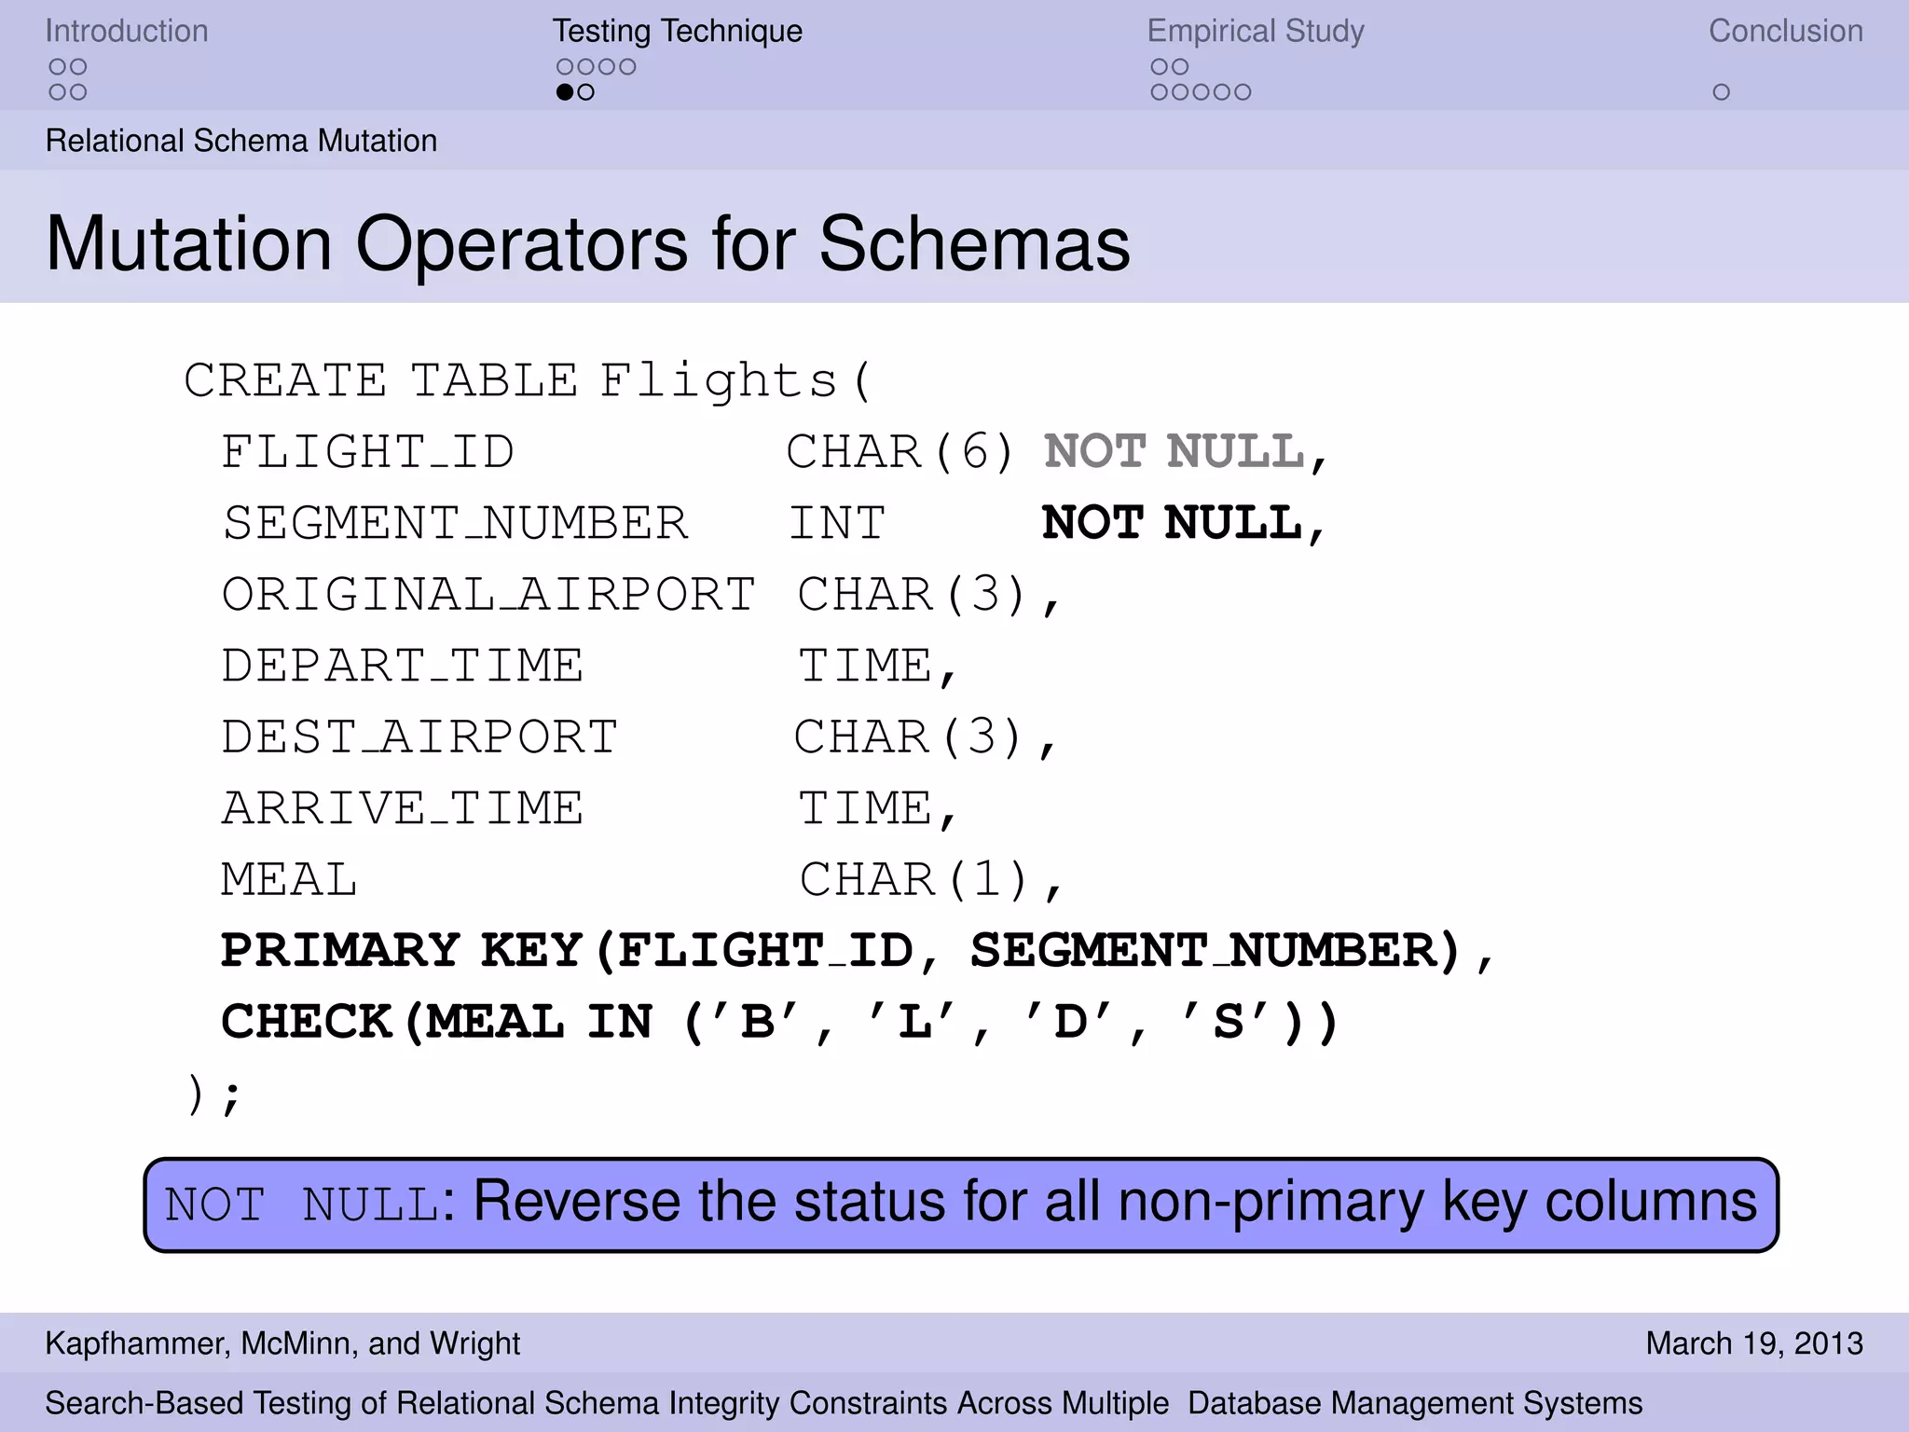This screenshot has height=1432, width=1909.
Task: Click the blue NOT NULL explanation box
Action: [x=961, y=1205]
